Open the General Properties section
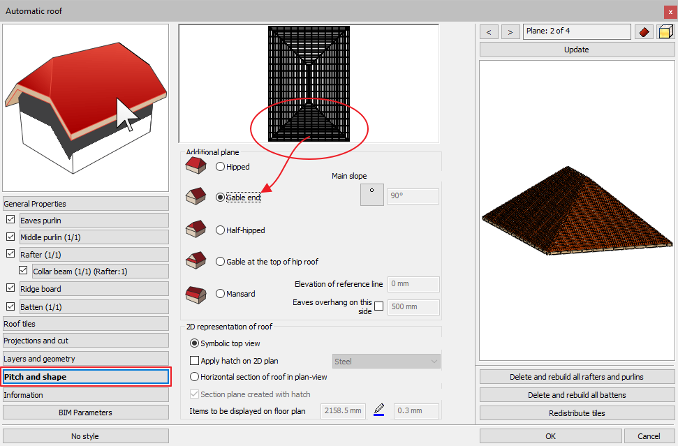Screen dimensions: 678x446 pos(85,204)
